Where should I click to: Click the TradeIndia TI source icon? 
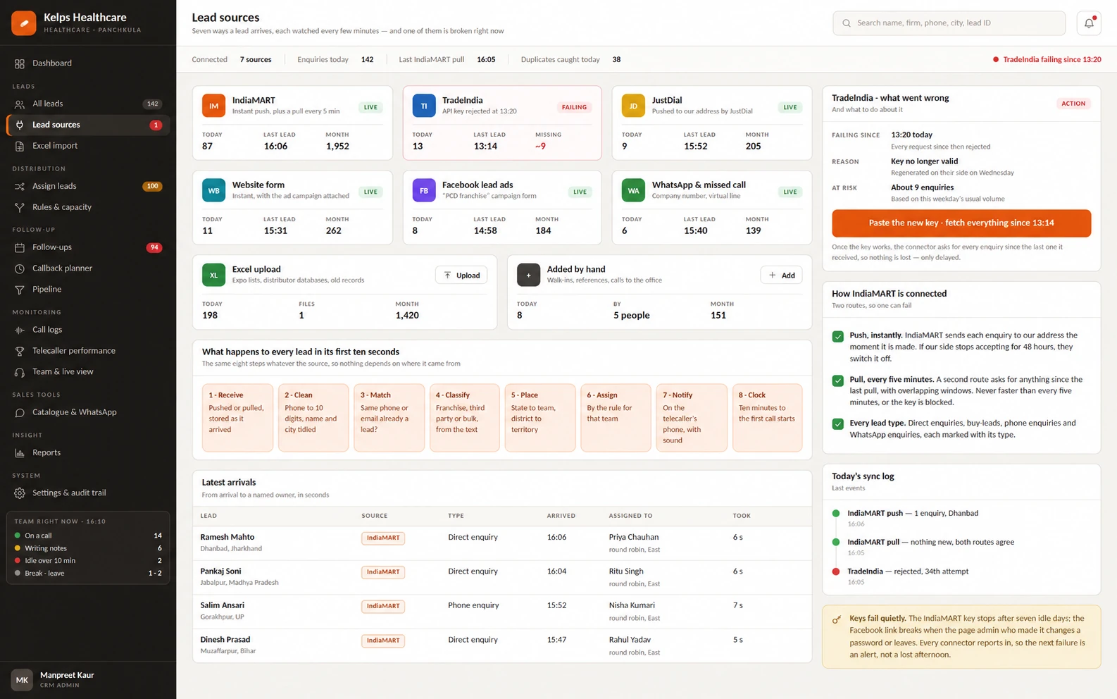[x=423, y=106]
